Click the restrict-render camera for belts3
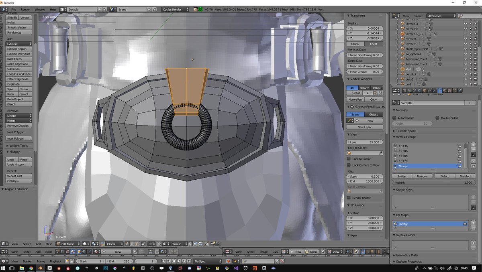482x272 pixels. [475, 79]
